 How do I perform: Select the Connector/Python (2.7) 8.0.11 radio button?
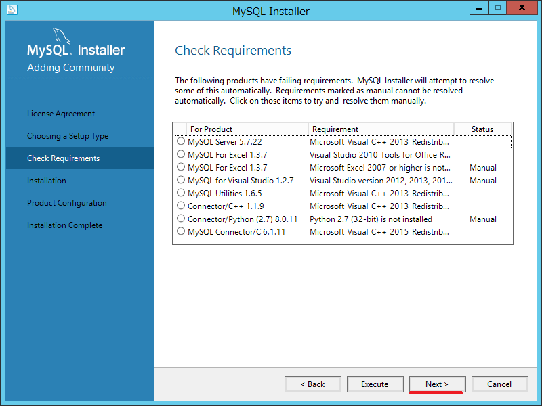[x=181, y=219]
